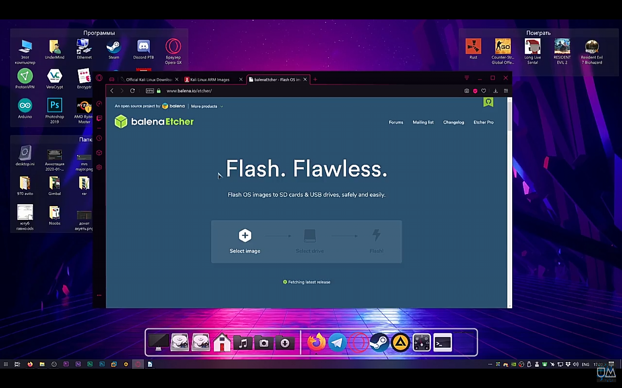
Task: Open the tab search menu icon
Action: (x=466, y=78)
